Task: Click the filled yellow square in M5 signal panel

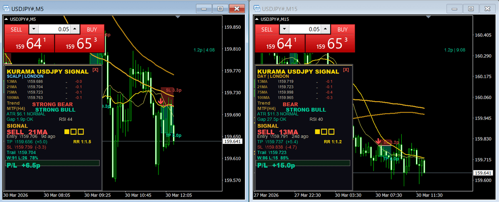Action: 67,132
